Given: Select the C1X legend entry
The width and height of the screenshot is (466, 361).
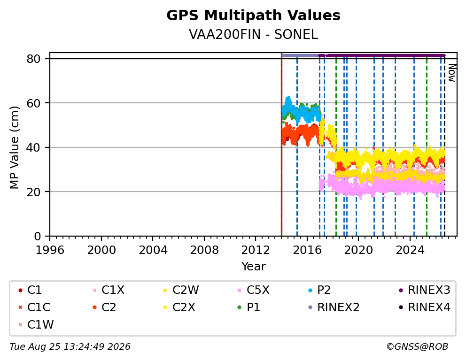Looking at the screenshot, I should (x=108, y=290).
